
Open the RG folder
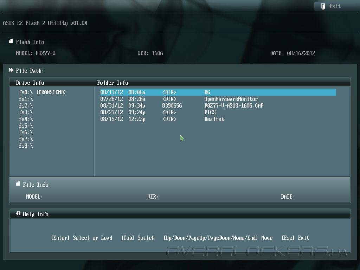(218, 92)
